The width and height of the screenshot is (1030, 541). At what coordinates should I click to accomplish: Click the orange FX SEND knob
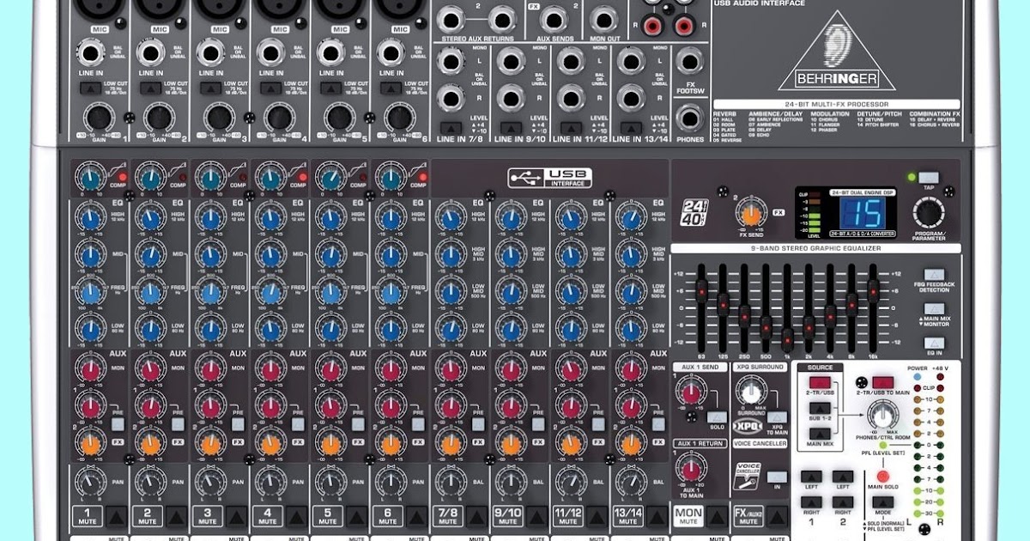point(751,214)
